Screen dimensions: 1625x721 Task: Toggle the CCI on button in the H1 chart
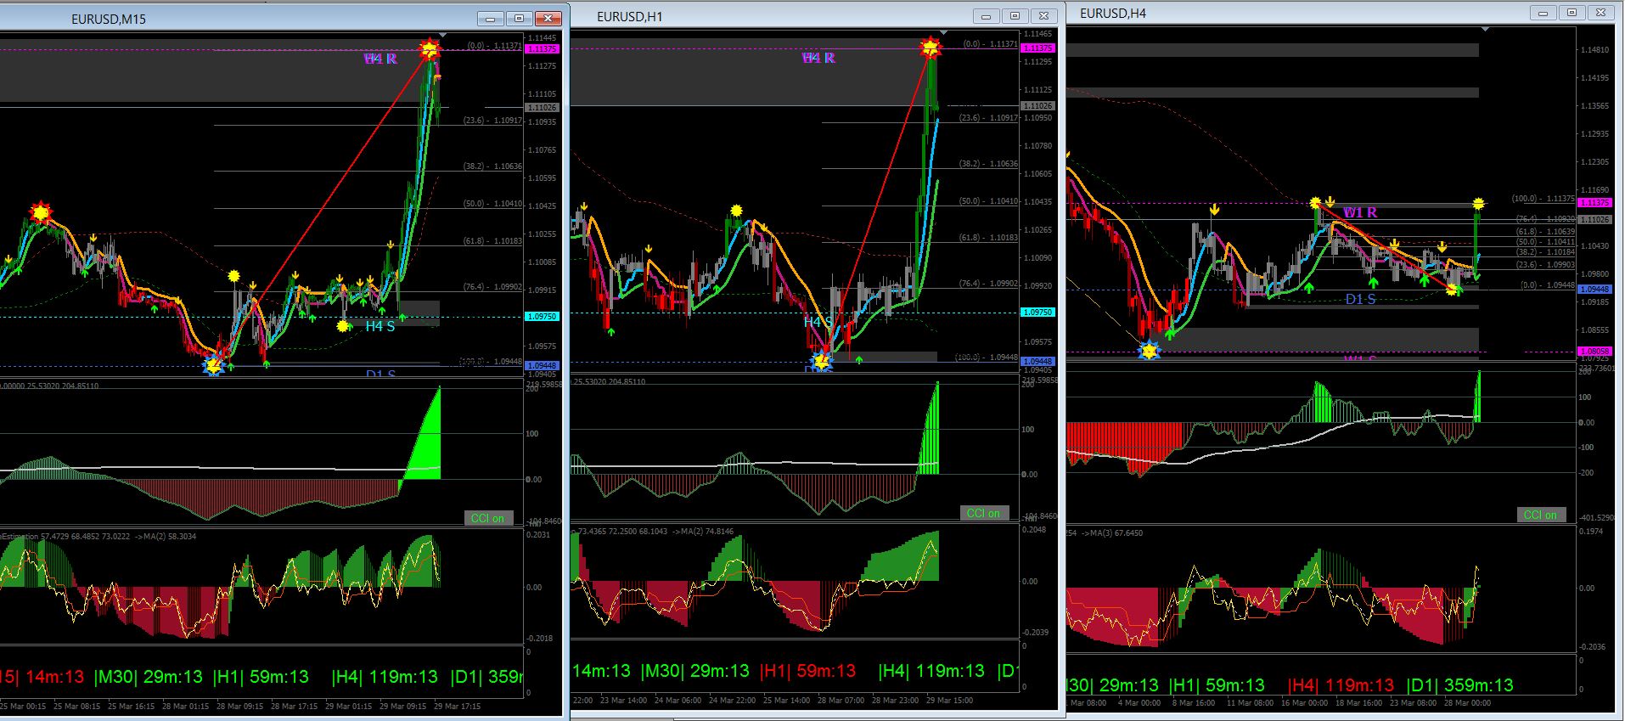pyautogui.click(x=984, y=513)
